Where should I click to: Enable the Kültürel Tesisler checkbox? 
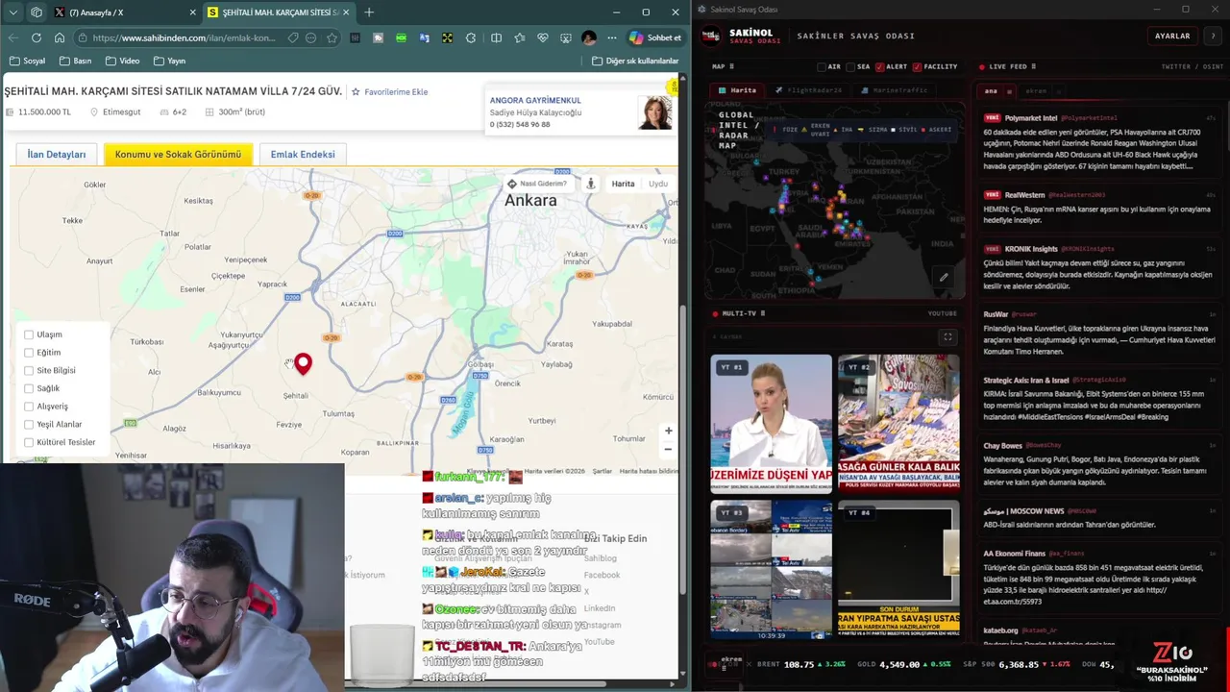pos(29,442)
